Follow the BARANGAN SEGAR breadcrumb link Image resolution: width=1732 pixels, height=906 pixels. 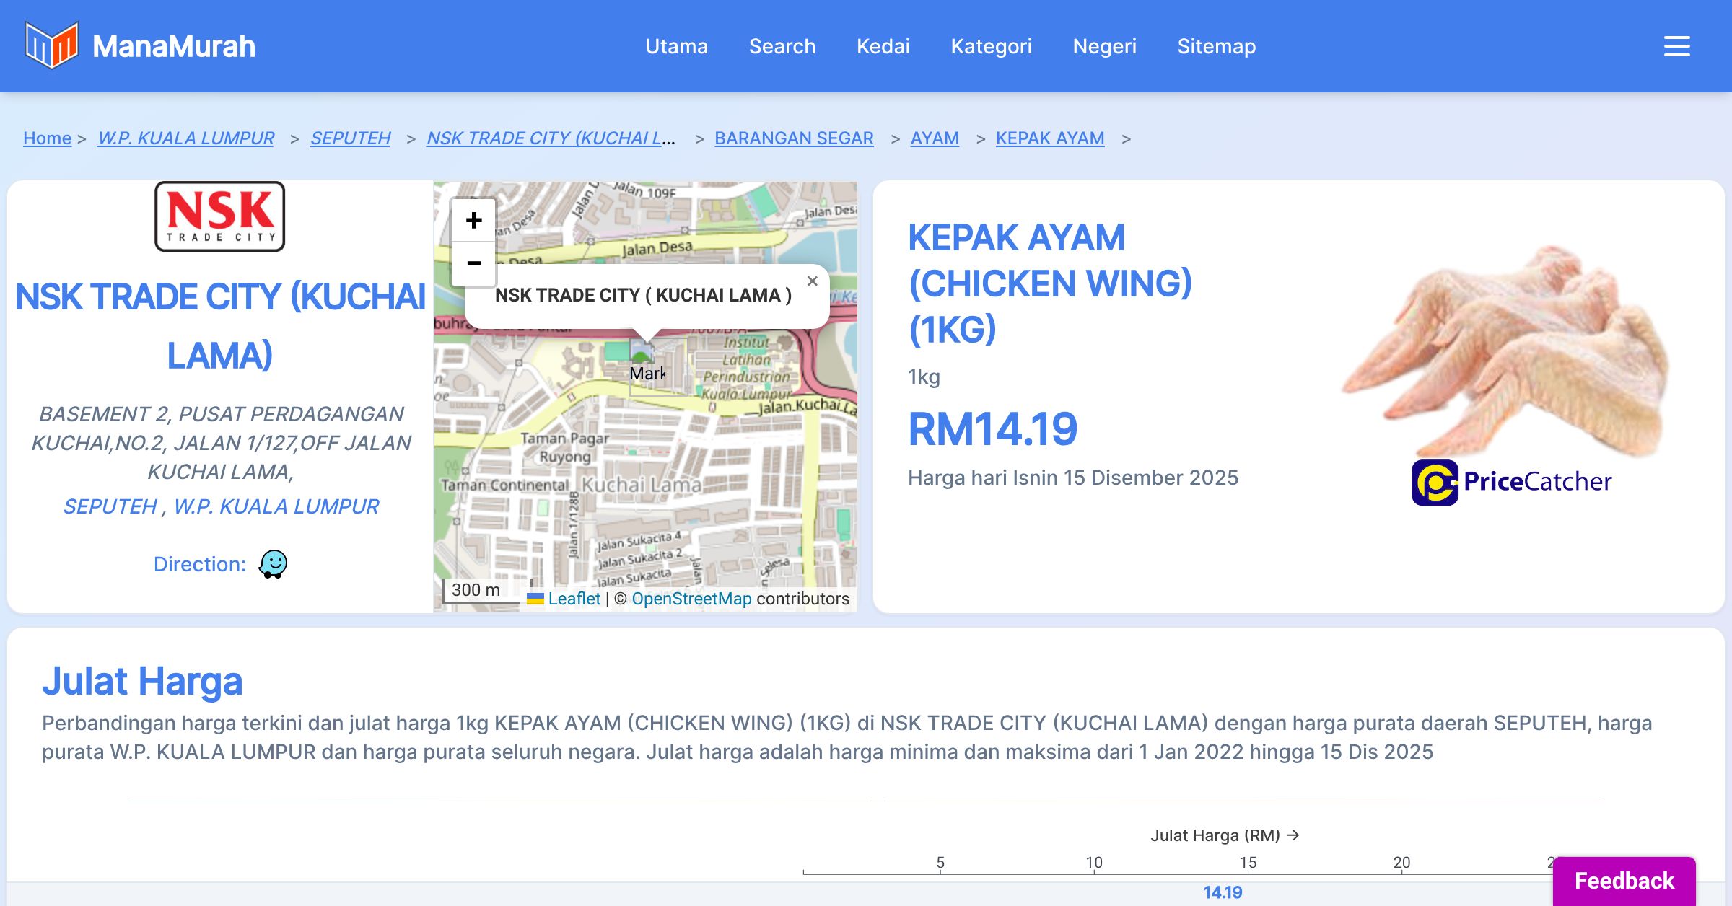click(x=794, y=138)
